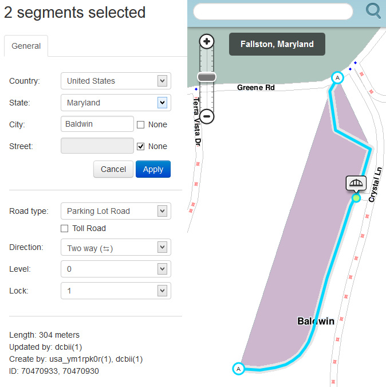Open the Country dropdown
Screen dimensions: 386x387
point(116,81)
